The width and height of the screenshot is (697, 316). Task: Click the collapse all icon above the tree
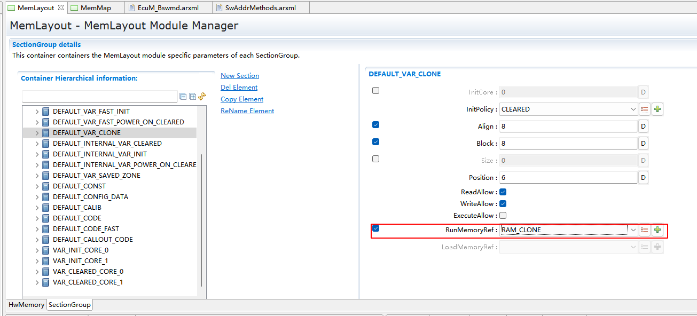tap(183, 97)
